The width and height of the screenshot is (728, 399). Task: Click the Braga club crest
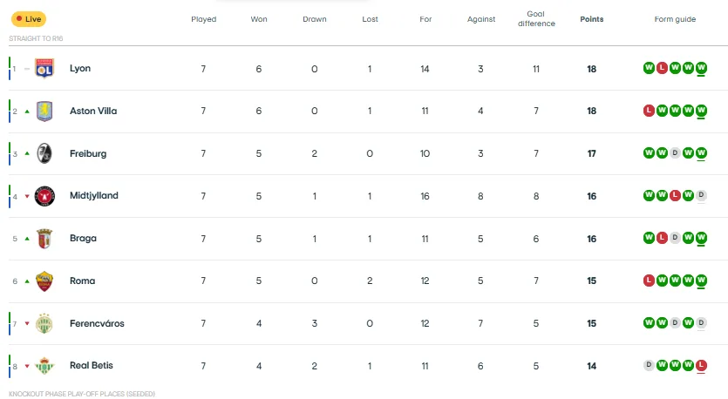tap(44, 239)
